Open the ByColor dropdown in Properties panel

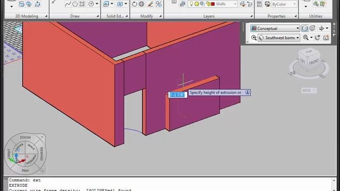[294, 4]
